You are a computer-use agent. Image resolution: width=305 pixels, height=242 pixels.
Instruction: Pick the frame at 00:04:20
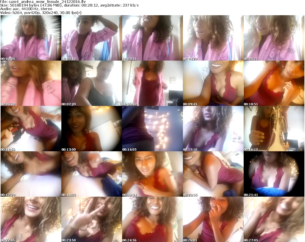tap(213, 38)
